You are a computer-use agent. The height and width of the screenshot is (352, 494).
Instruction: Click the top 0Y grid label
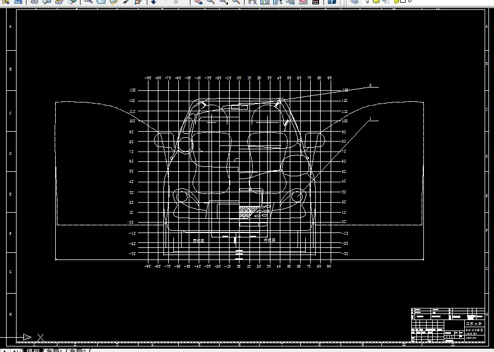point(239,78)
